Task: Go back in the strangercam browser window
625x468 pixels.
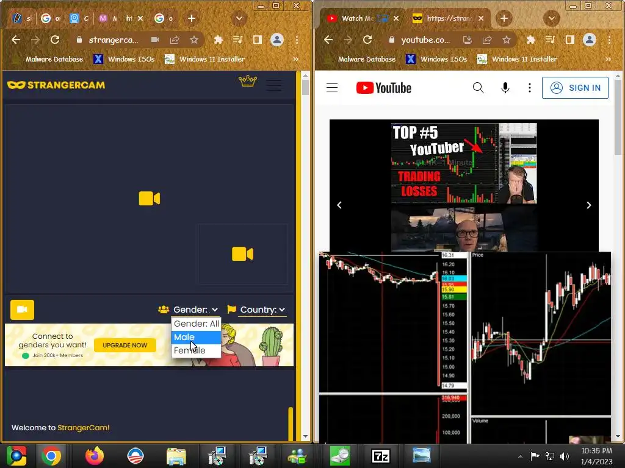Action: click(16, 40)
